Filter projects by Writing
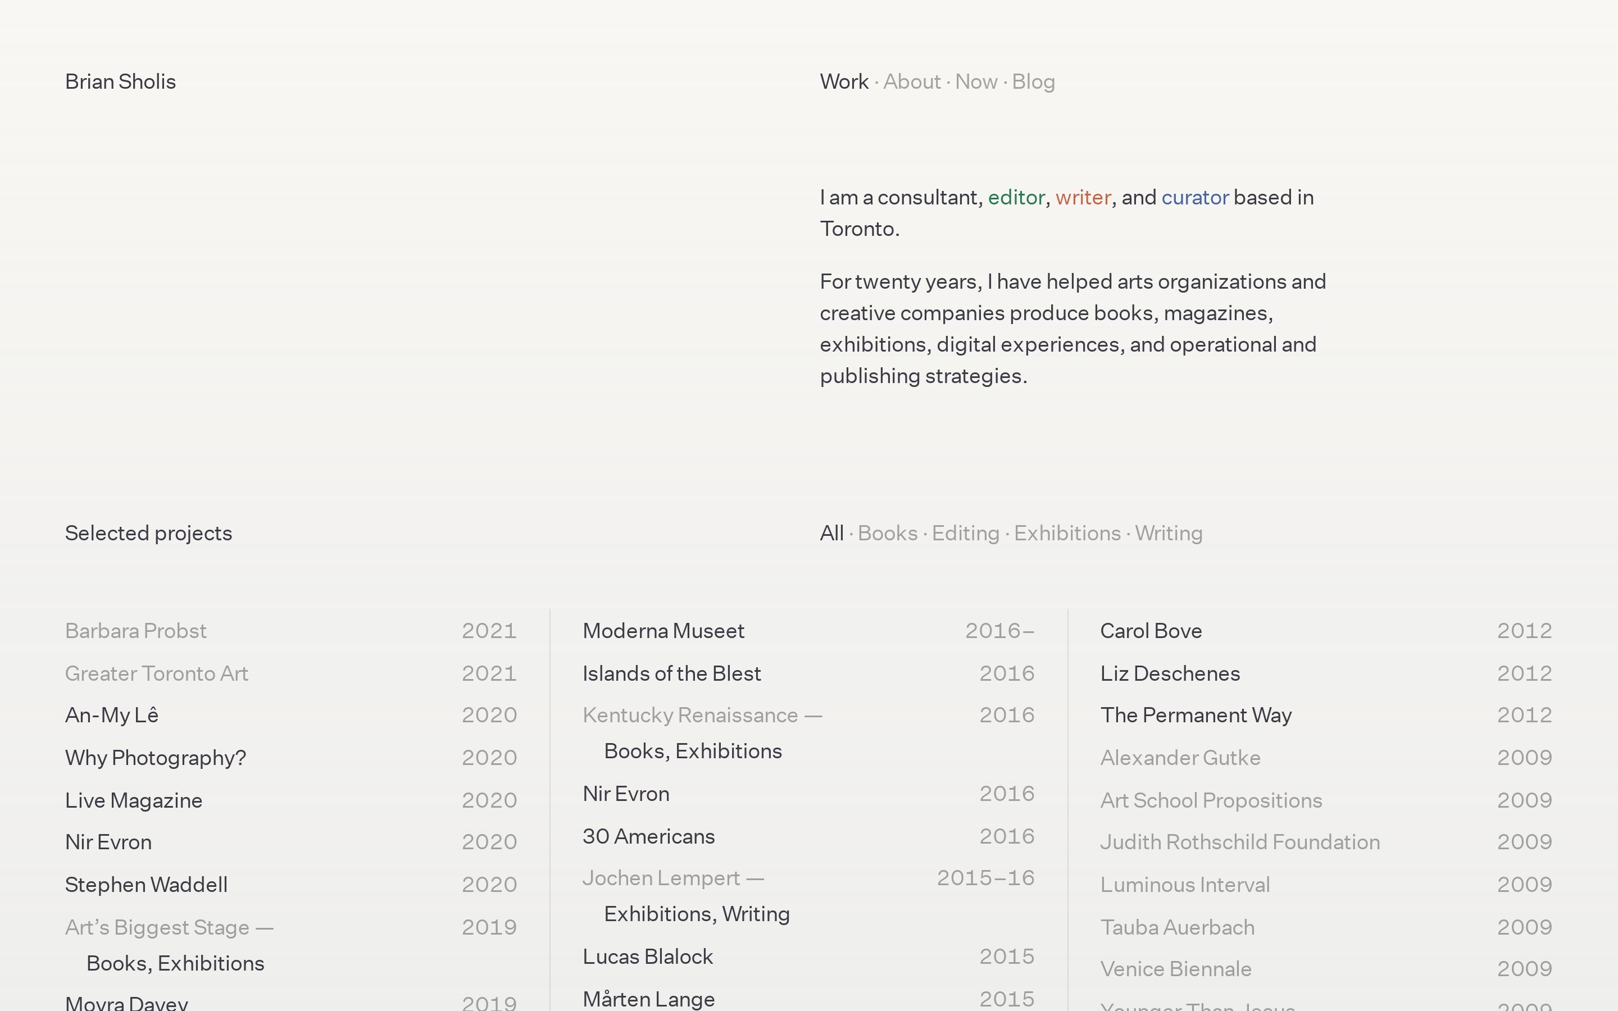 point(1169,533)
